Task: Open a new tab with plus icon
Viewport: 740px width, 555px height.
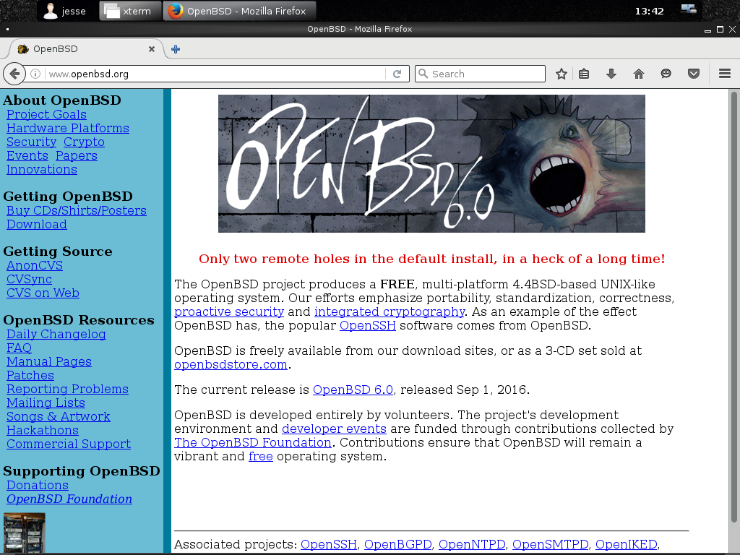Action: click(176, 49)
